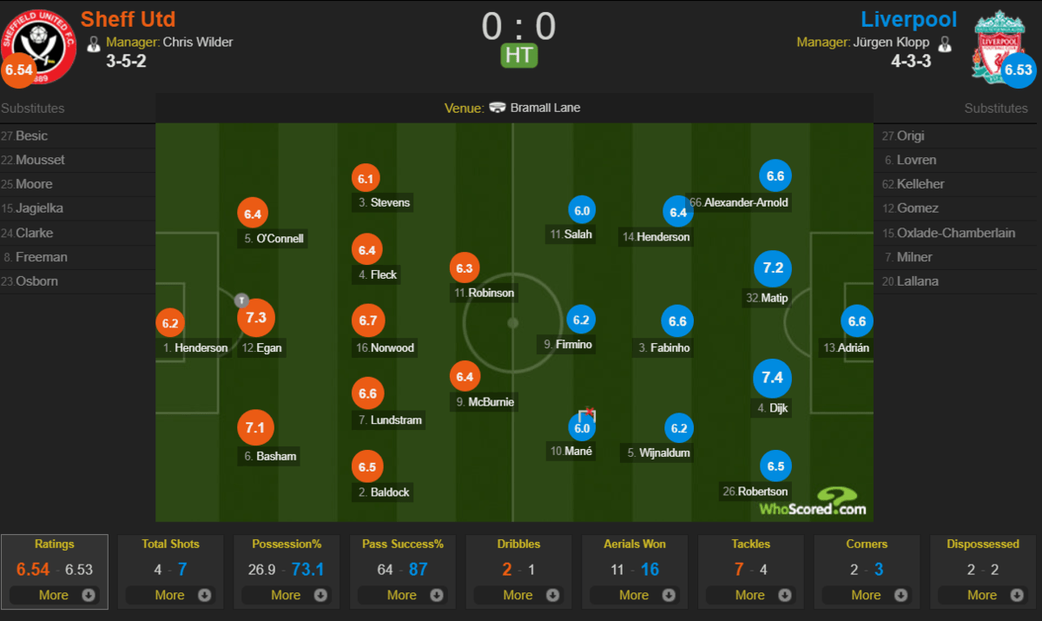Open the Sheff Utd team link
The width and height of the screenshot is (1042, 621).
(128, 19)
